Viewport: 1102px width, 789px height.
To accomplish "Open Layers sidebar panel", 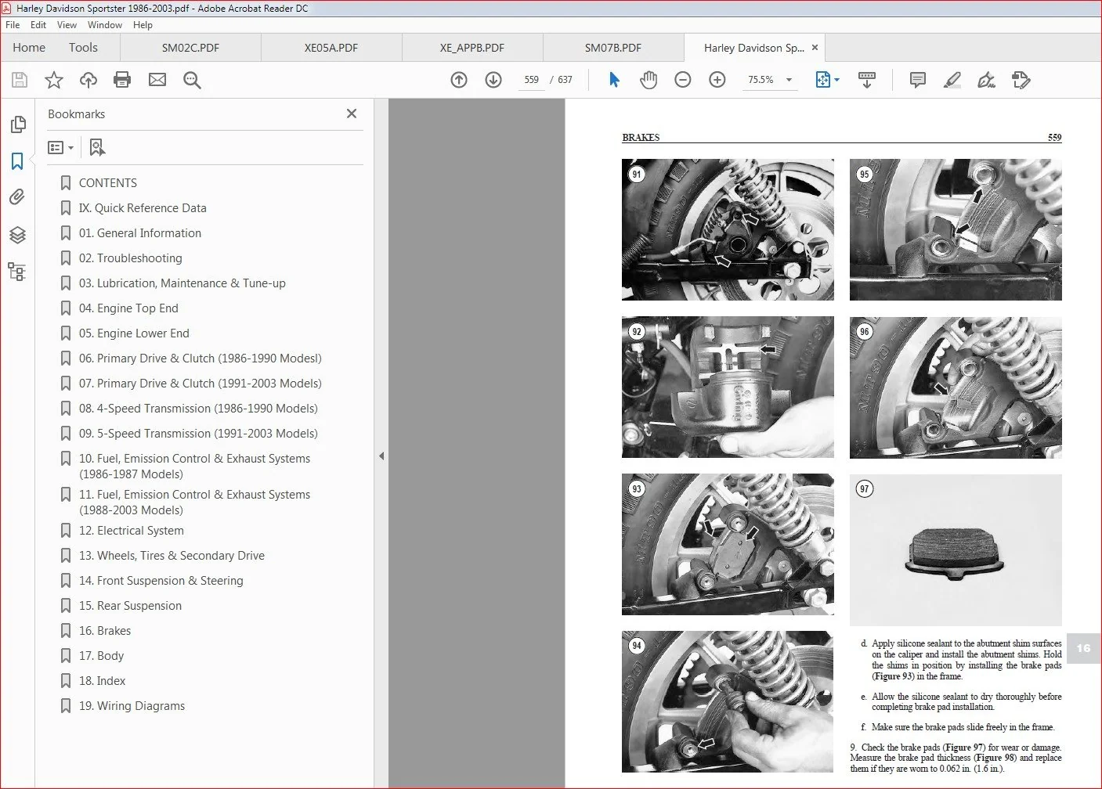I will pos(17,235).
